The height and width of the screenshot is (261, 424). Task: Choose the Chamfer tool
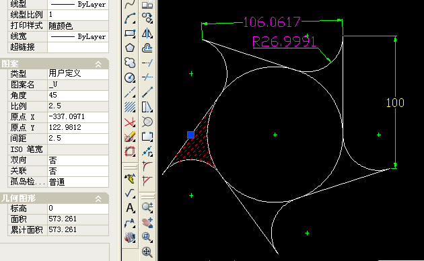pyautogui.click(x=147, y=180)
